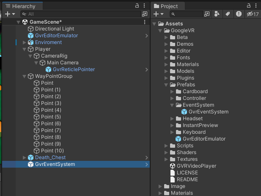The width and height of the screenshot is (261, 196).
Task: Open search window in Project panel
Action: [207, 14]
